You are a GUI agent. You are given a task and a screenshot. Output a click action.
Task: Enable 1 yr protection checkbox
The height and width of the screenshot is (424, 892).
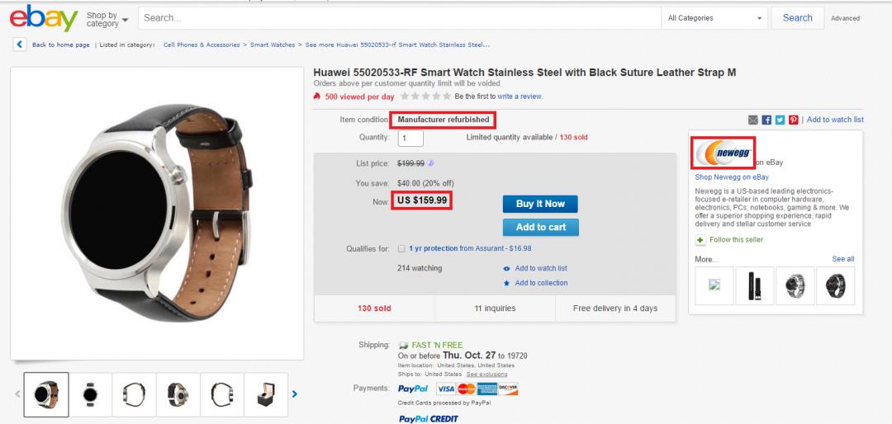401,248
